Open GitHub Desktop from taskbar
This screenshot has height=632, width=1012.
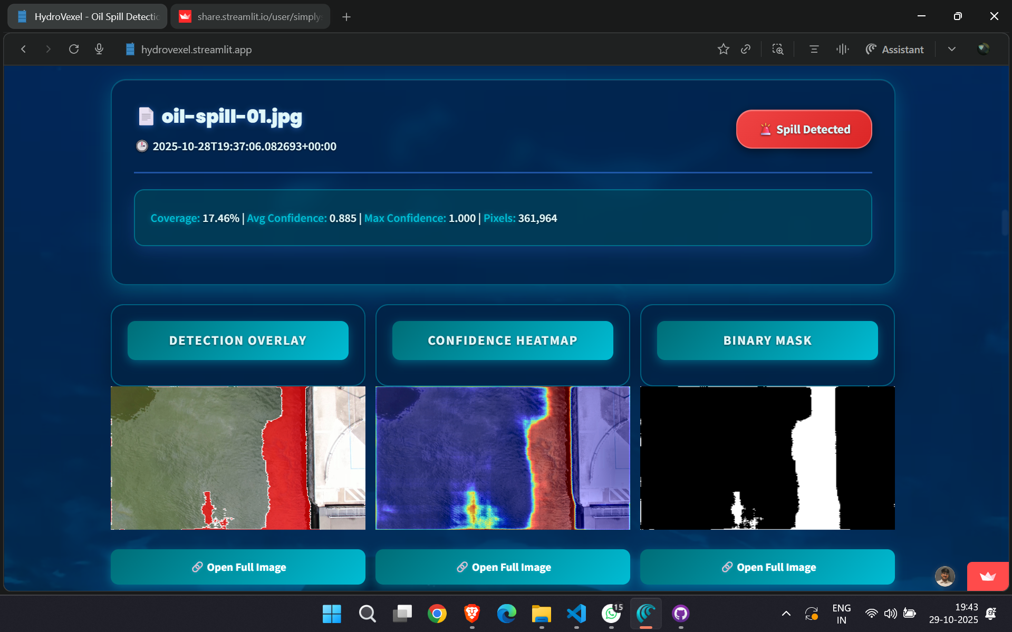pos(681,614)
